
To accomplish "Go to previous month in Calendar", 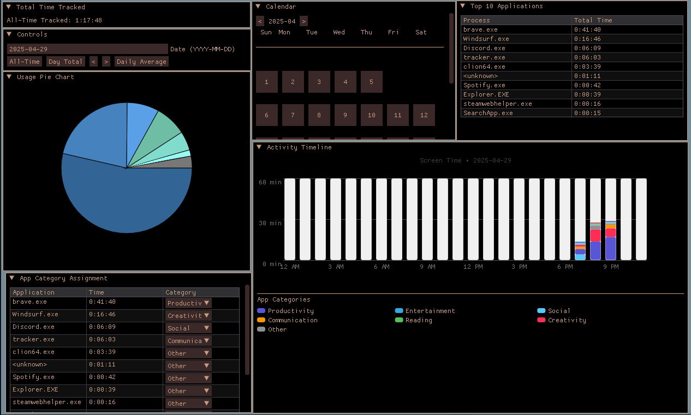I will click(x=260, y=21).
